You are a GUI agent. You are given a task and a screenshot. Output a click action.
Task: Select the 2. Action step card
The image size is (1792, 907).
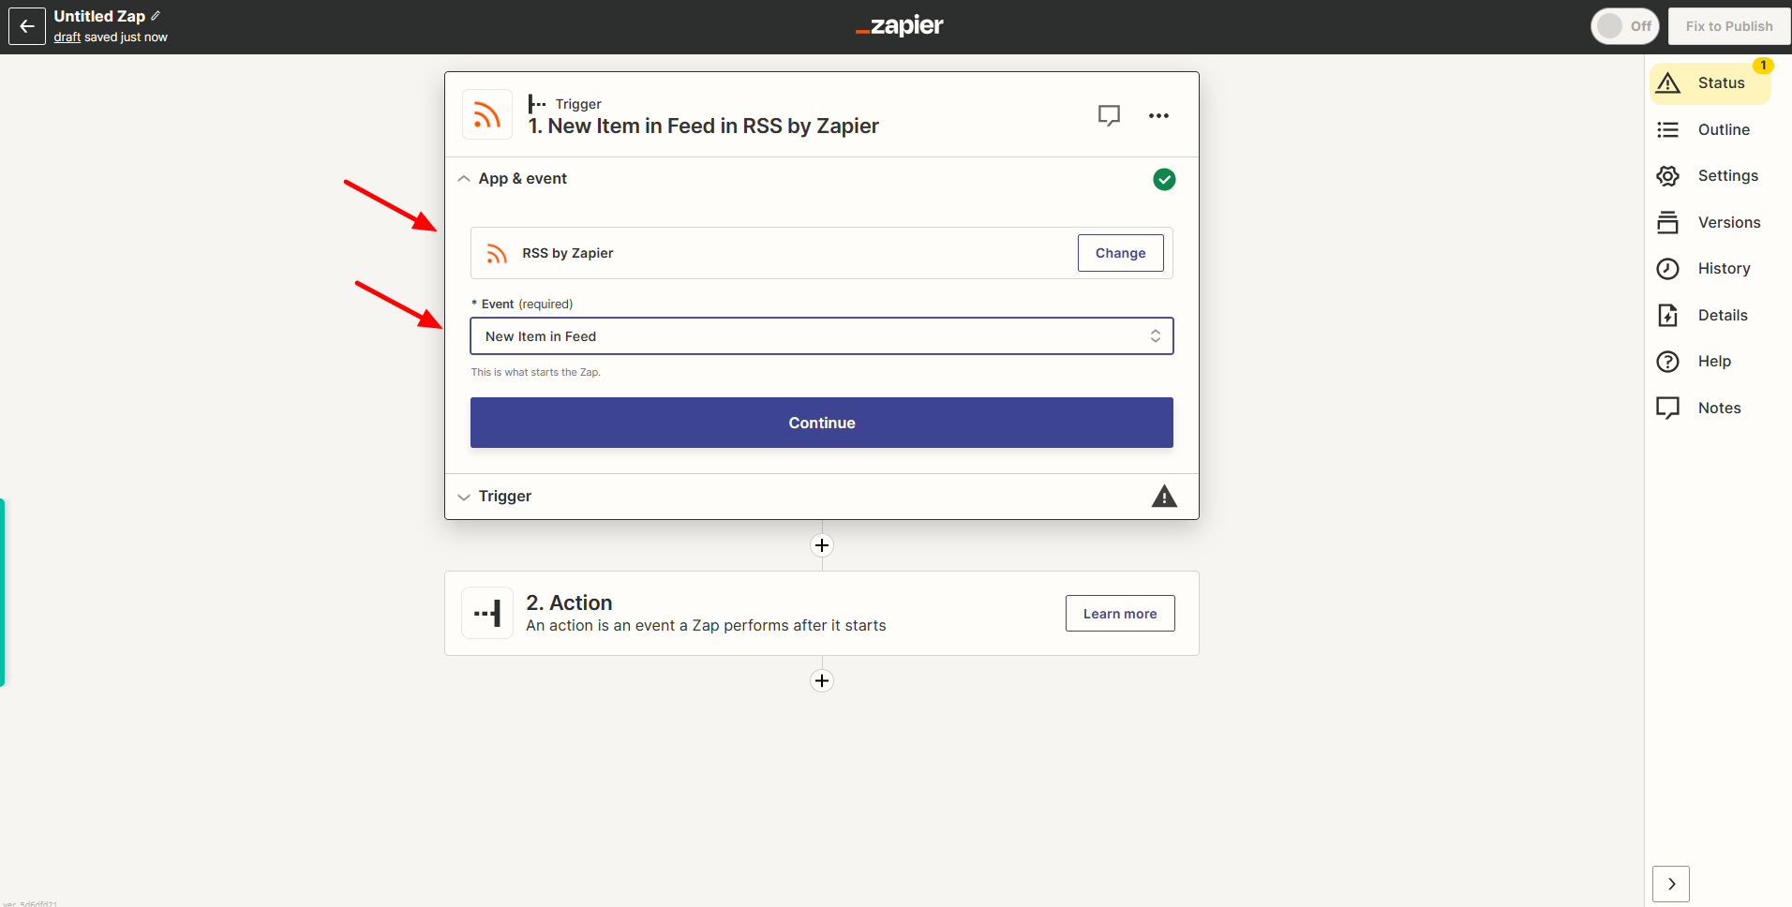(822, 613)
